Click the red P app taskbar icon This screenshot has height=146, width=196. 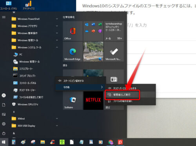click(x=120, y=142)
